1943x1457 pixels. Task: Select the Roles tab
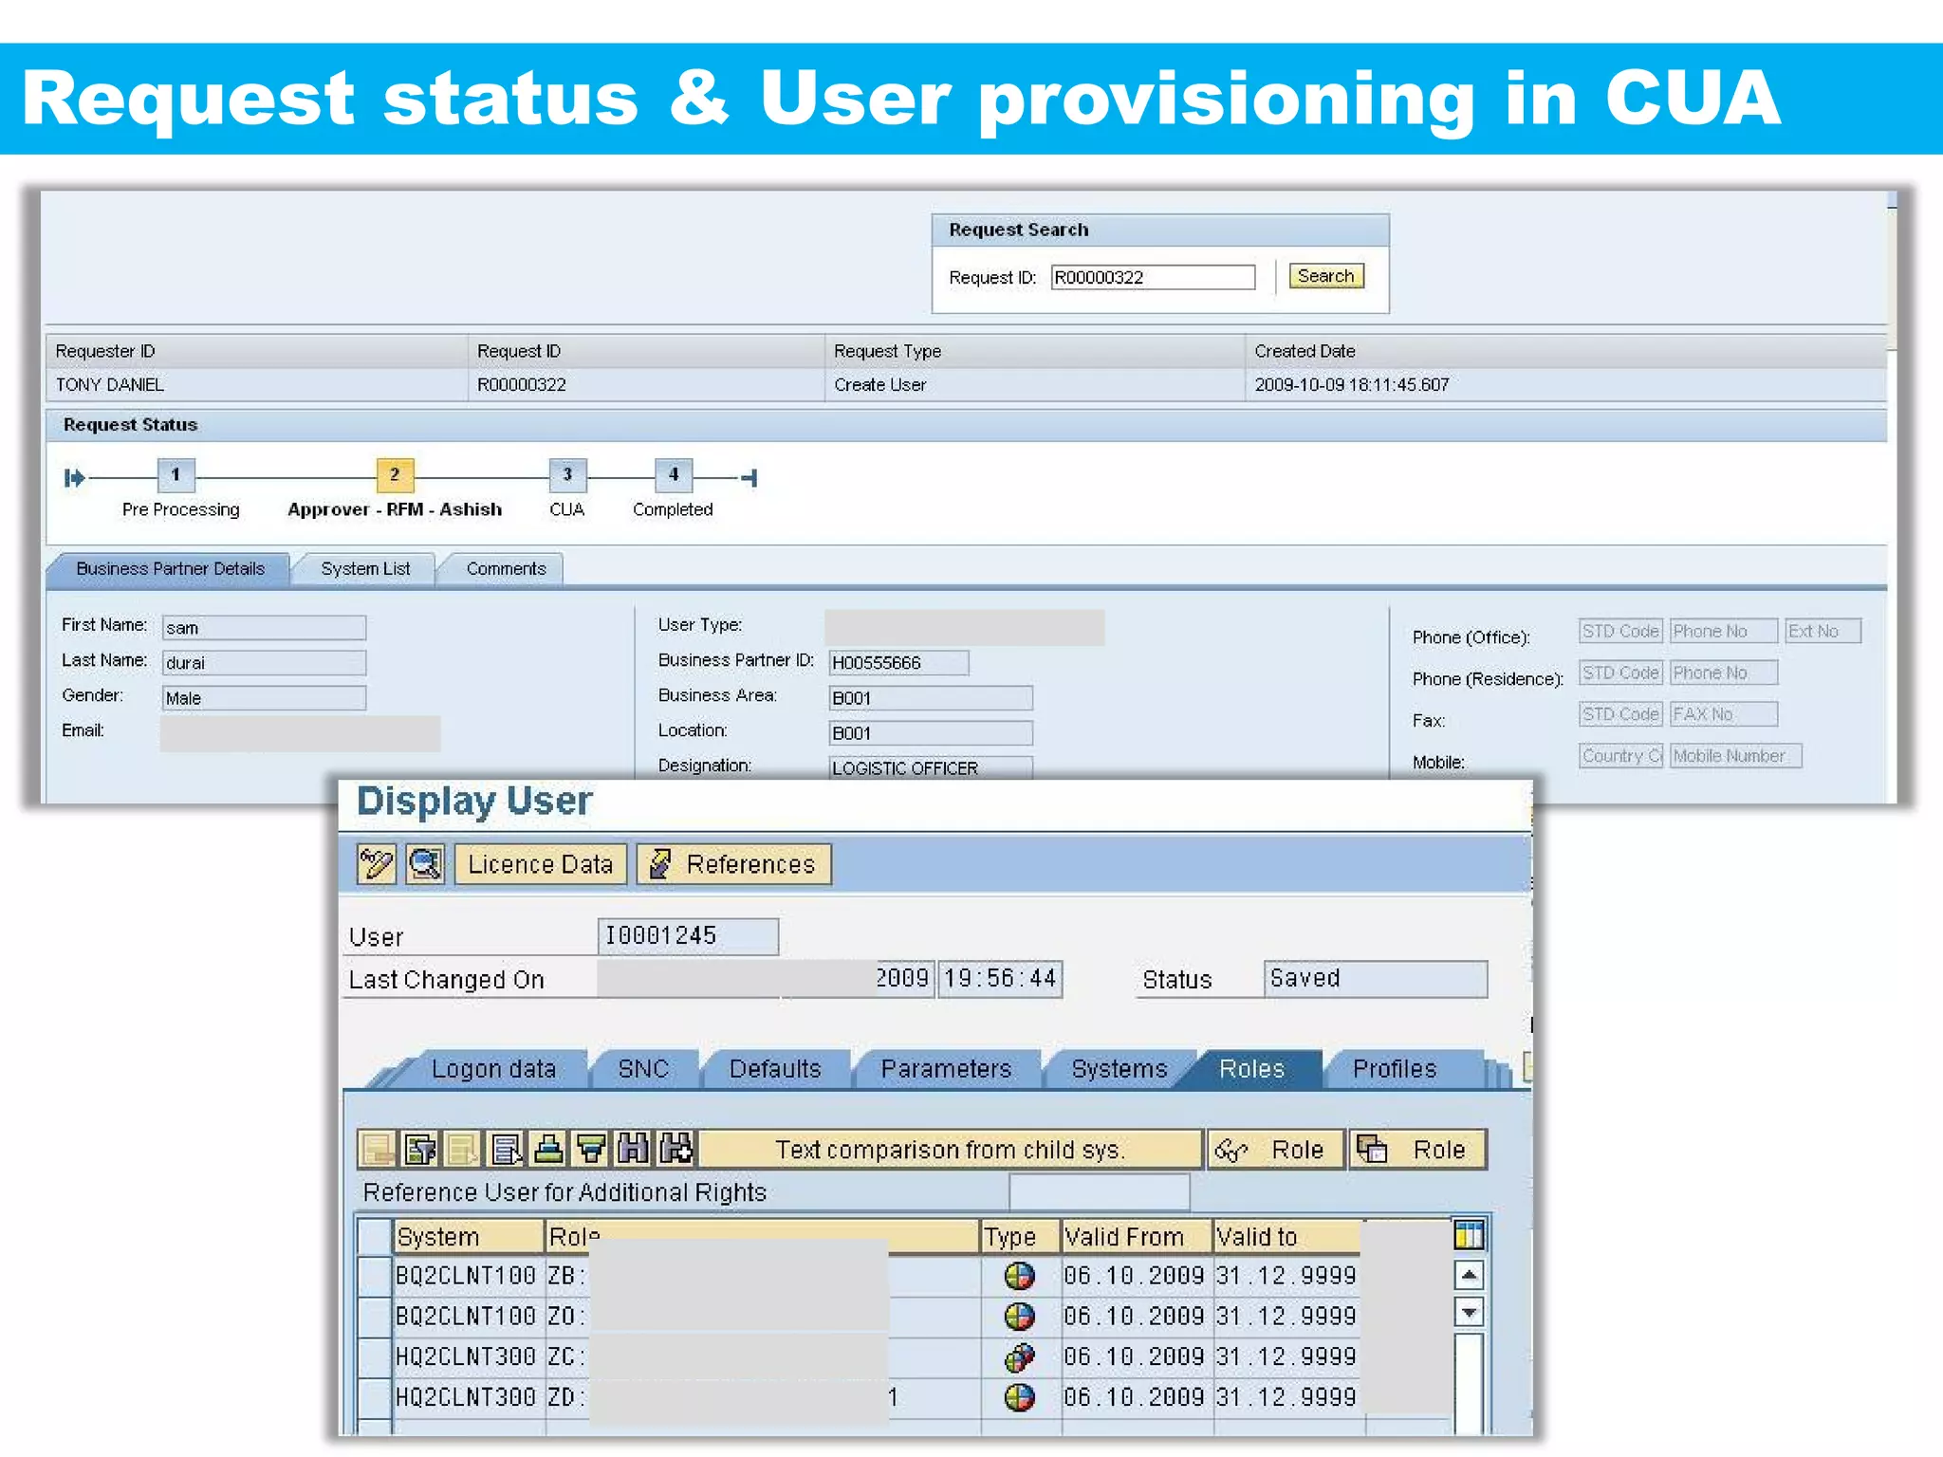coord(1252,1069)
